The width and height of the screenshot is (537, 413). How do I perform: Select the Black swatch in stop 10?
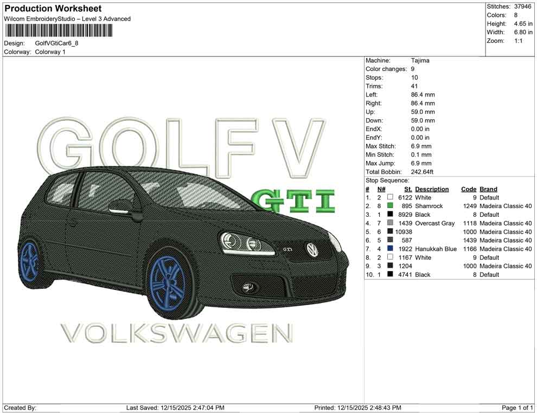click(389, 275)
